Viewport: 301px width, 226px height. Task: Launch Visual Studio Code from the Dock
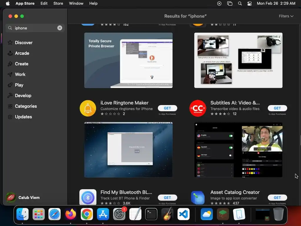click(183, 214)
